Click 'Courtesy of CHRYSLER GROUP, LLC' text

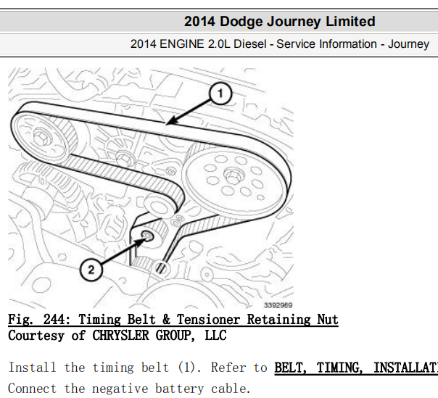pos(117,336)
